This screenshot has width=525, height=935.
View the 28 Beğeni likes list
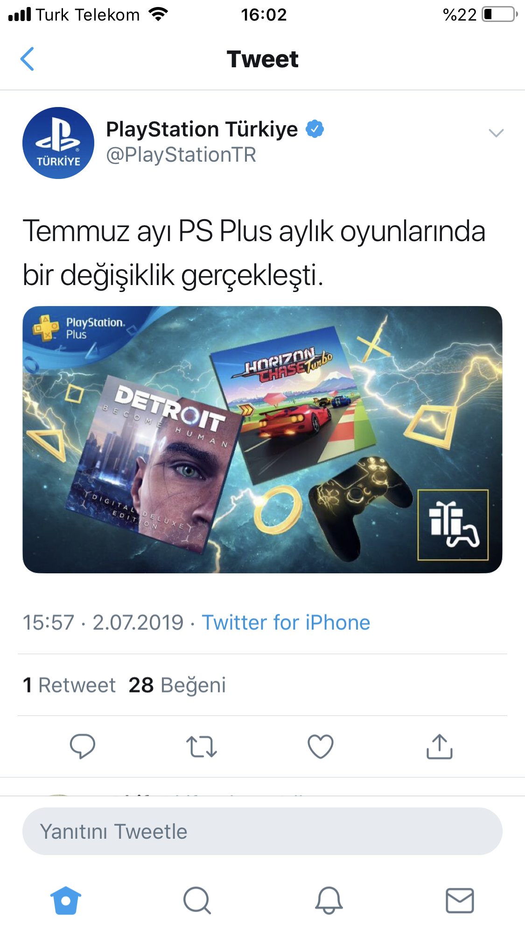(x=177, y=685)
